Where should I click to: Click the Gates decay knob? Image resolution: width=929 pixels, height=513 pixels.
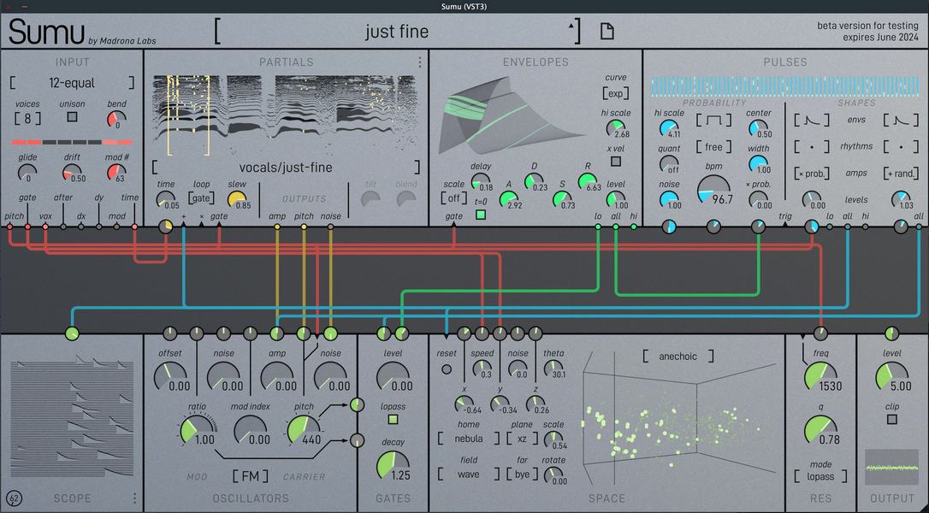tap(393, 466)
